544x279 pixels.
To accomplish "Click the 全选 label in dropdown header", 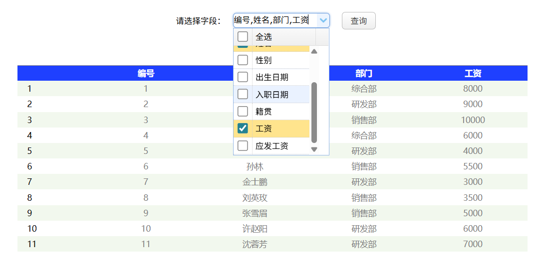I will [x=264, y=37].
